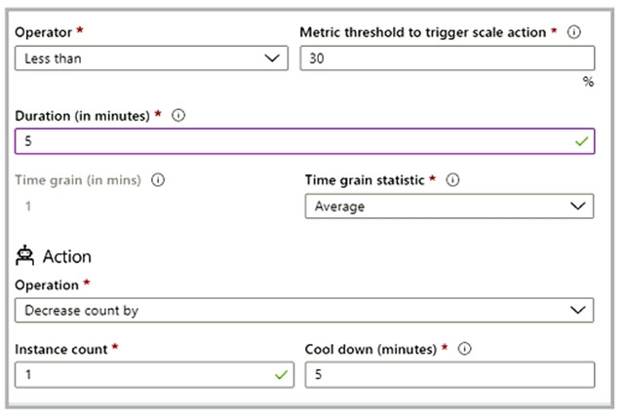Click the Action section heading text
This screenshot has width=624, height=416.
pos(67,257)
